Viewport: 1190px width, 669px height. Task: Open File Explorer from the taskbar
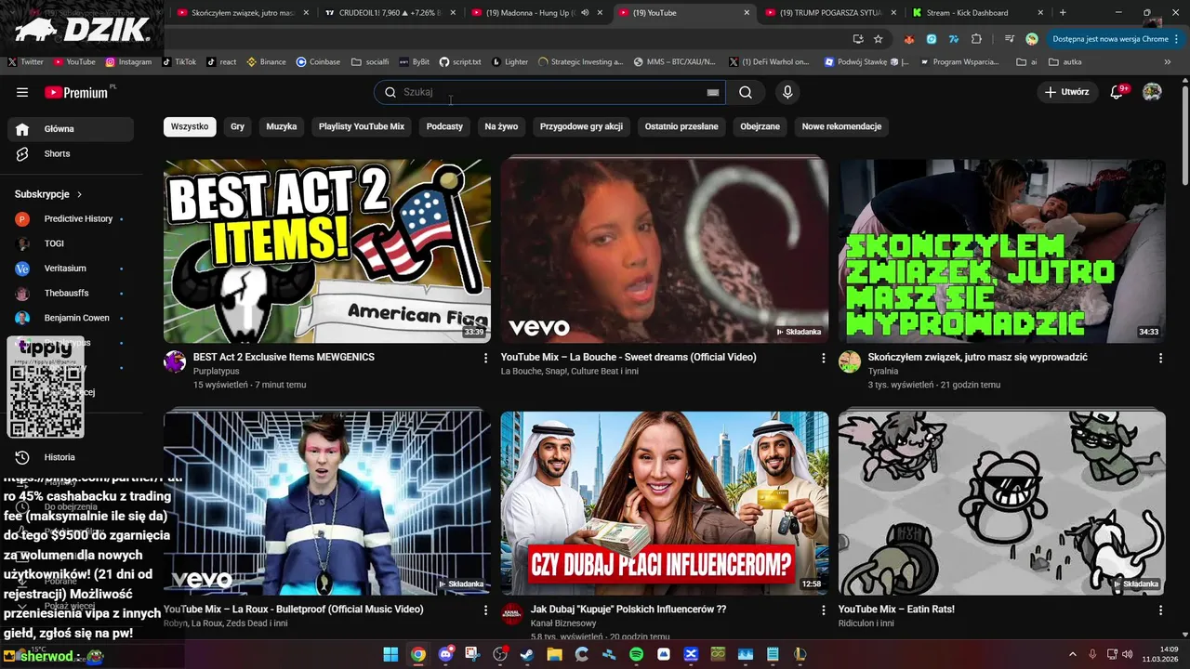pos(554,655)
